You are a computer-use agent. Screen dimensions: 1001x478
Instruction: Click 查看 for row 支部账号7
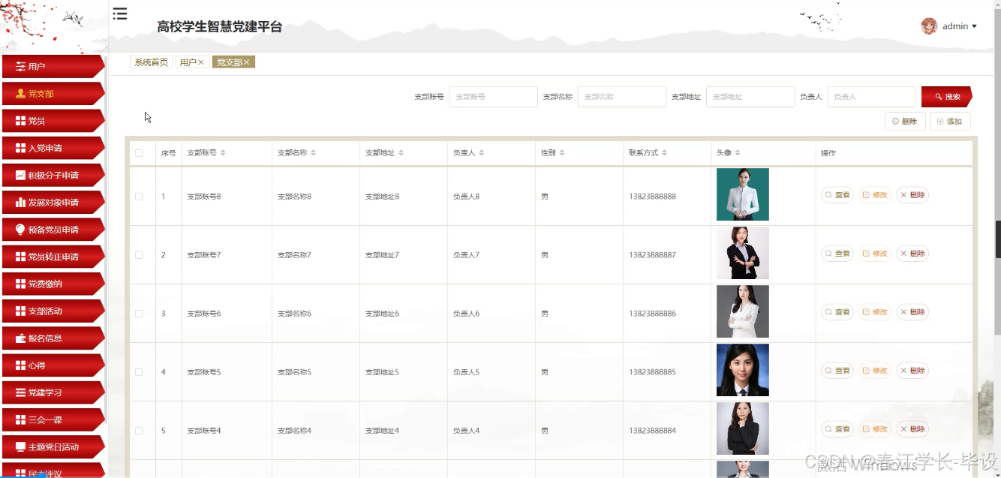point(837,254)
